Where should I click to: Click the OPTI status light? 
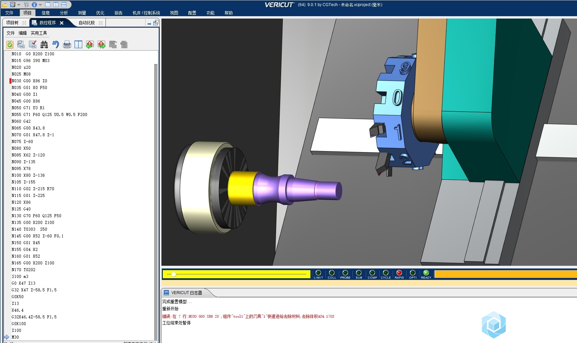click(x=413, y=273)
